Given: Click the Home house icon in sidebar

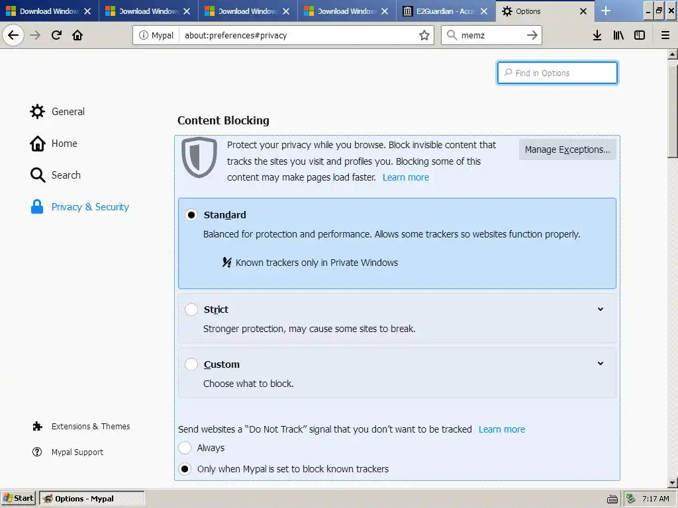Looking at the screenshot, I should coord(37,144).
